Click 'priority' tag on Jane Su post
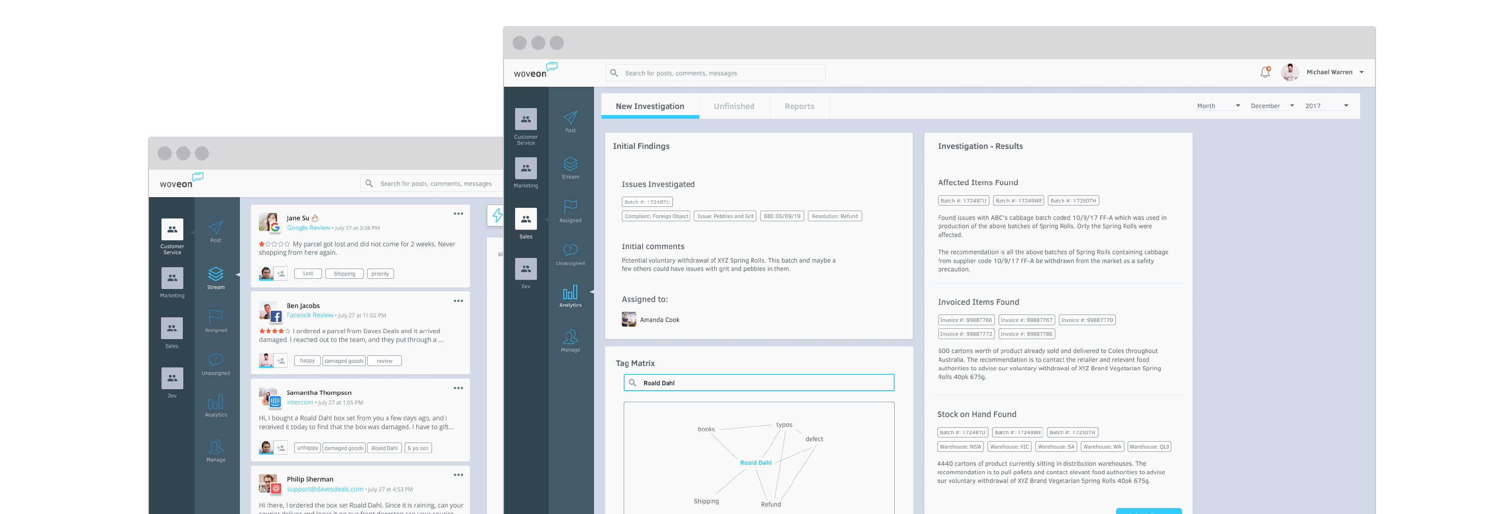The image size is (1485, 514). [x=381, y=274]
